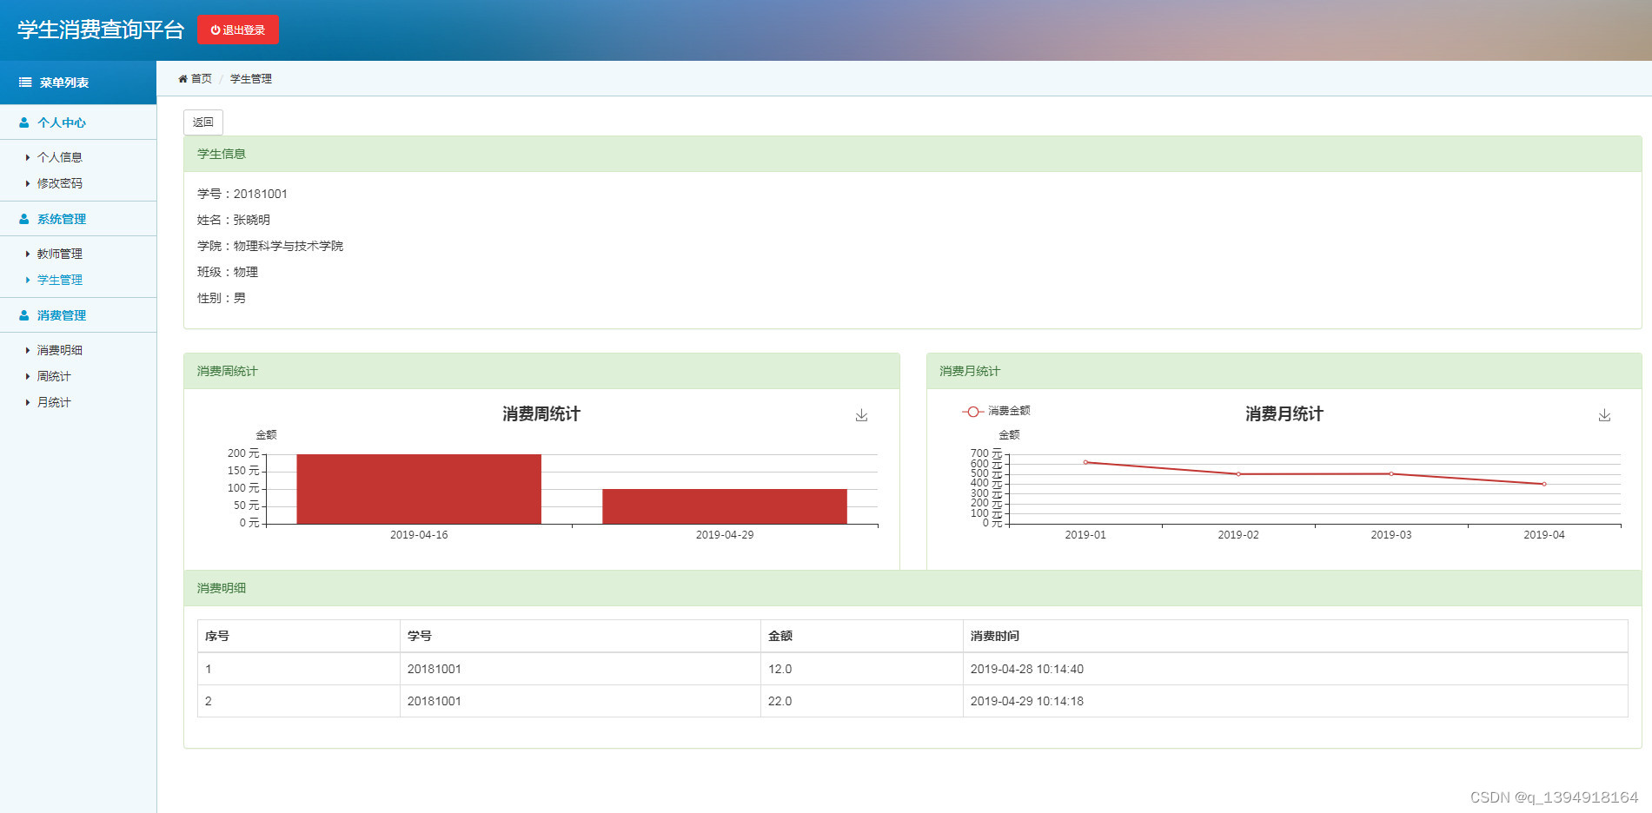The width and height of the screenshot is (1652, 813).
Task: Download the 消费周统计 chart image
Action: (x=861, y=415)
